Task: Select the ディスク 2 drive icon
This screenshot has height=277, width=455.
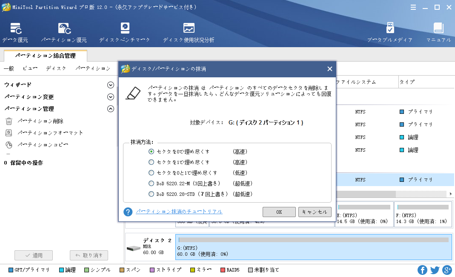Action: (x=134, y=248)
